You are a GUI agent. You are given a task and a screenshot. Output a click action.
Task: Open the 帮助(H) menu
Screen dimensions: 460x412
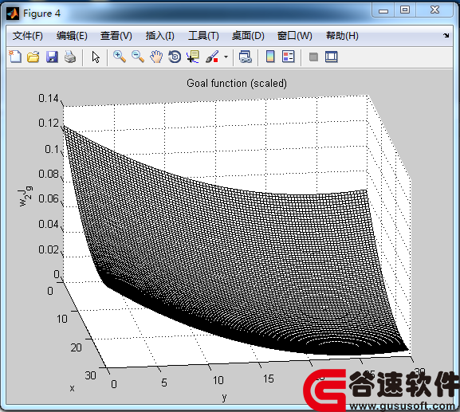(x=342, y=36)
